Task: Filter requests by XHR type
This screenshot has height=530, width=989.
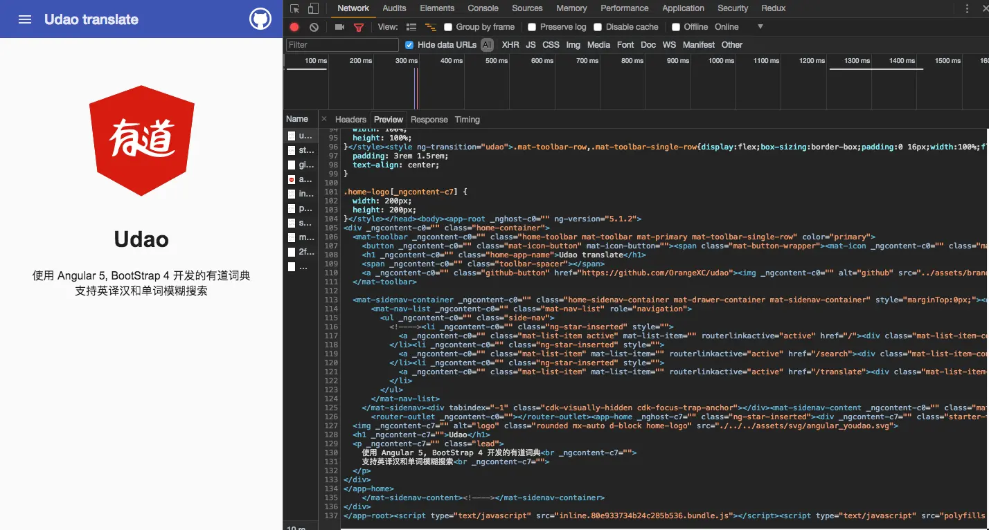Action: [510, 45]
